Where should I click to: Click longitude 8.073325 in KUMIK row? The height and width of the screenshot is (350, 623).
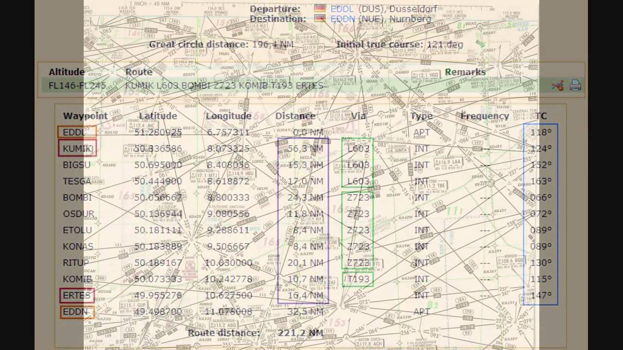tap(228, 149)
